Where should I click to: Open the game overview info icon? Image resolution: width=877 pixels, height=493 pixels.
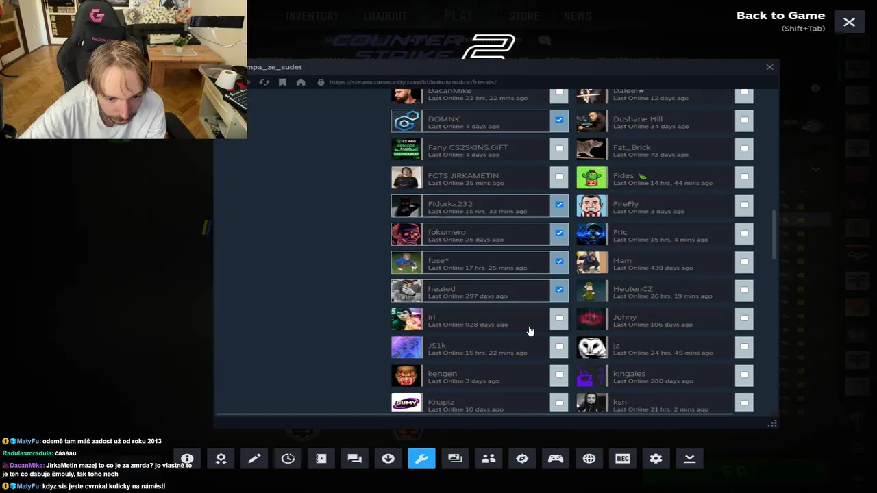click(187, 459)
